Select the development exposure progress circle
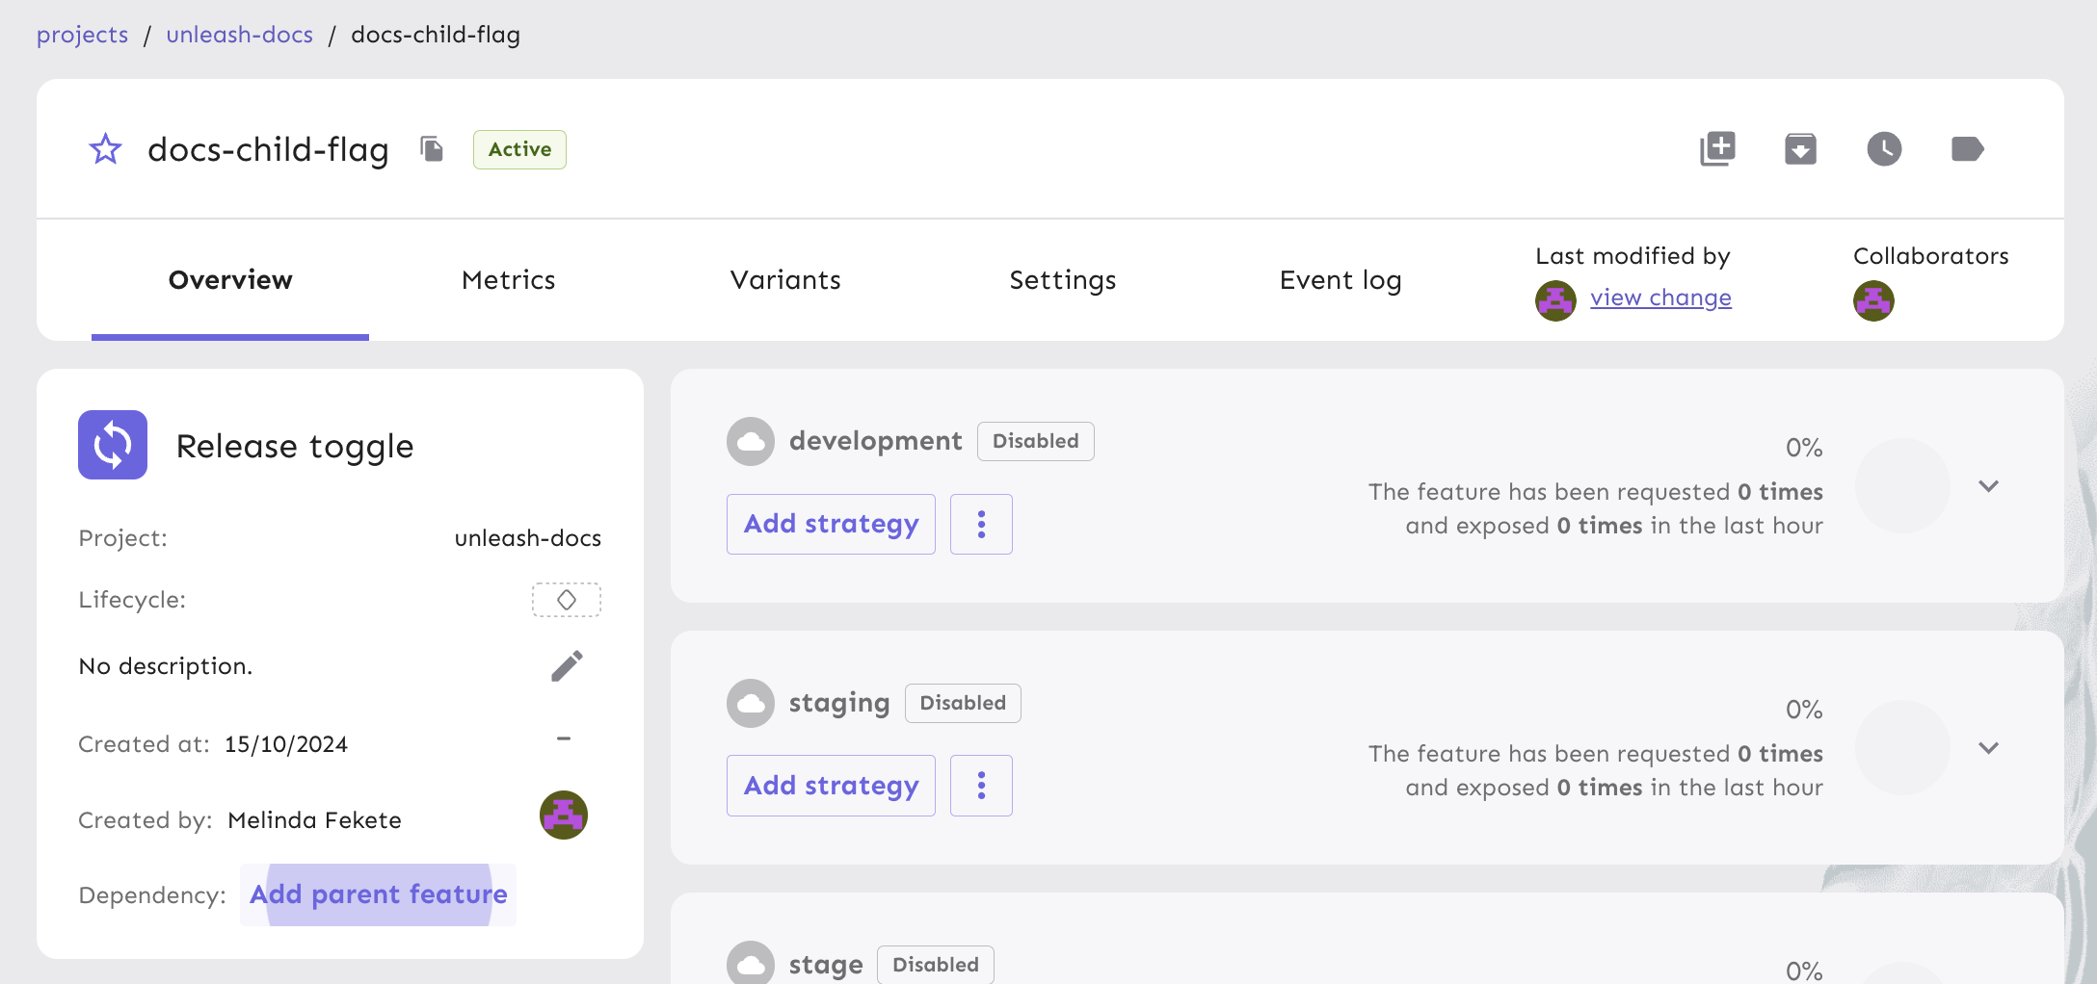Image resolution: width=2097 pixels, height=984 pixels. click(x=1903, y=486)
